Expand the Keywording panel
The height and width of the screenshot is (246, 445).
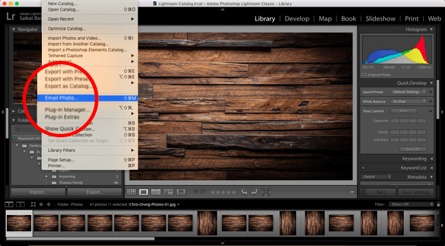coord(431,158)
